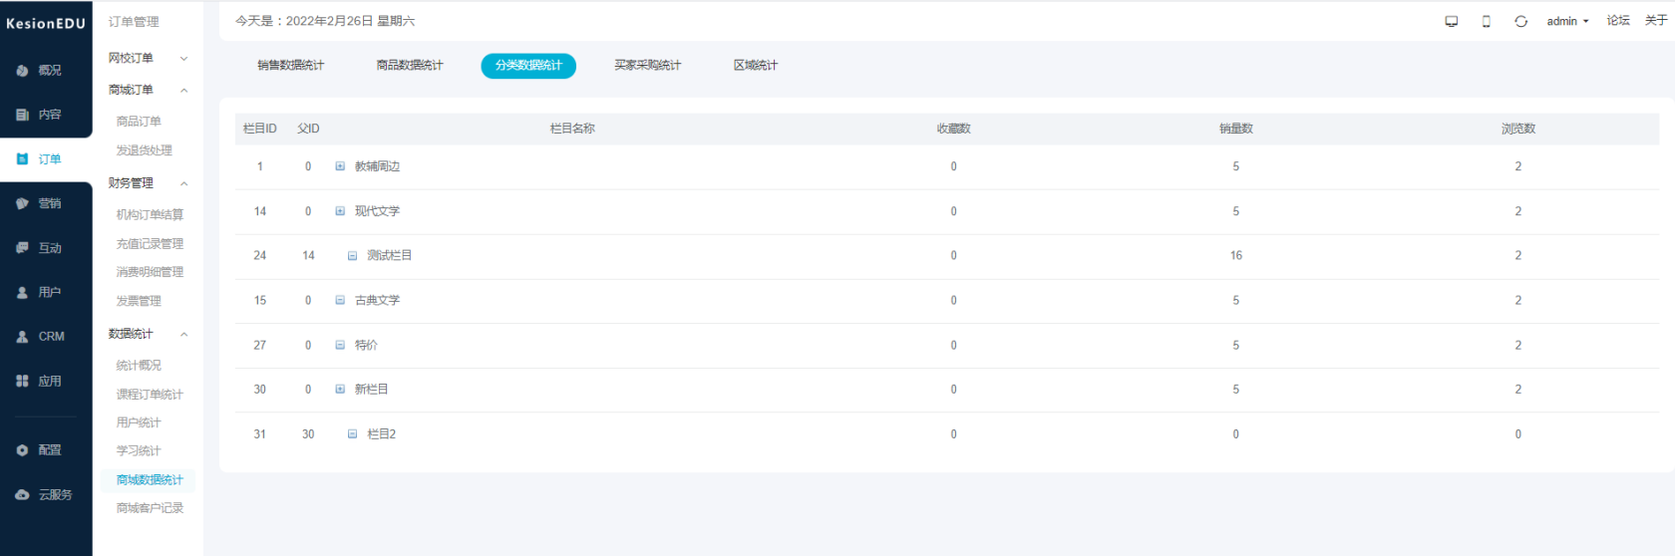
Task: Click the refresh icon in top bar
Action: point(1521,21)
